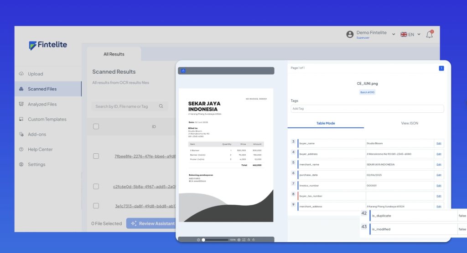Image resolution: width=467 pixels, height=253 pixels.
Task: Expand the Demo Fintelite user dropdown
Action: click(394, 35)
